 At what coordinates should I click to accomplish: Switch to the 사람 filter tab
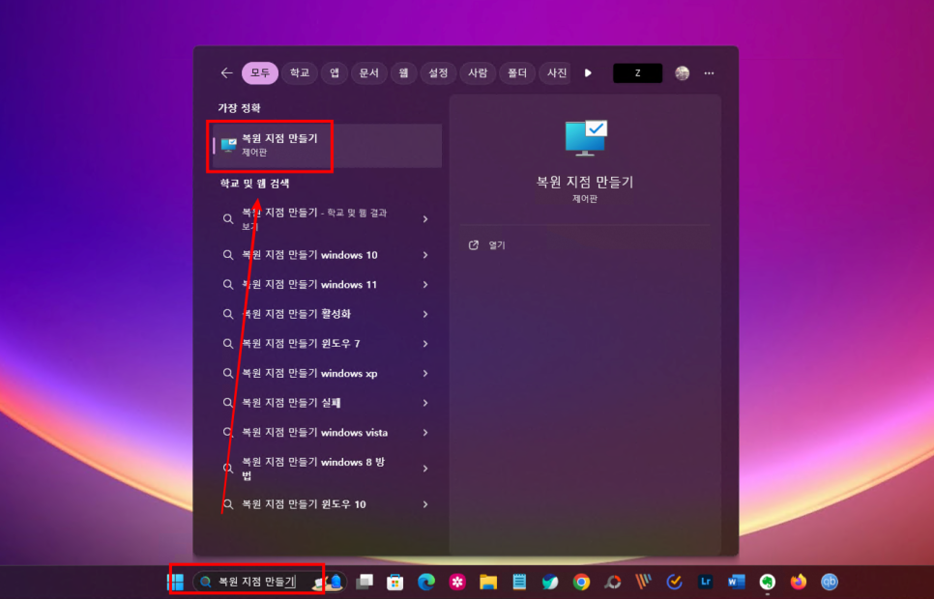[478, 73]
